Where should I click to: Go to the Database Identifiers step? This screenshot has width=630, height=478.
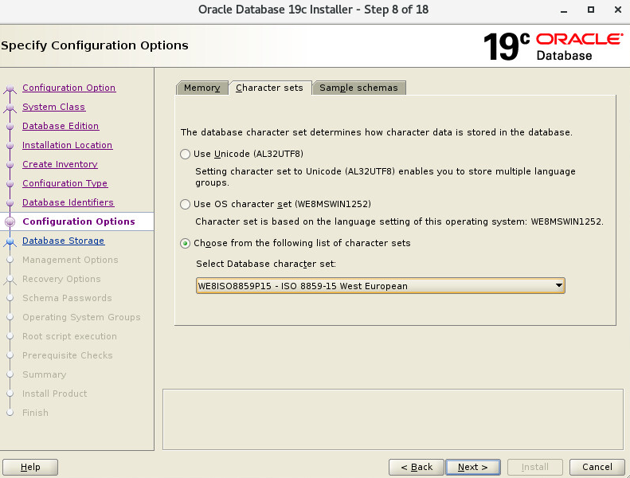tap(68, 202)
